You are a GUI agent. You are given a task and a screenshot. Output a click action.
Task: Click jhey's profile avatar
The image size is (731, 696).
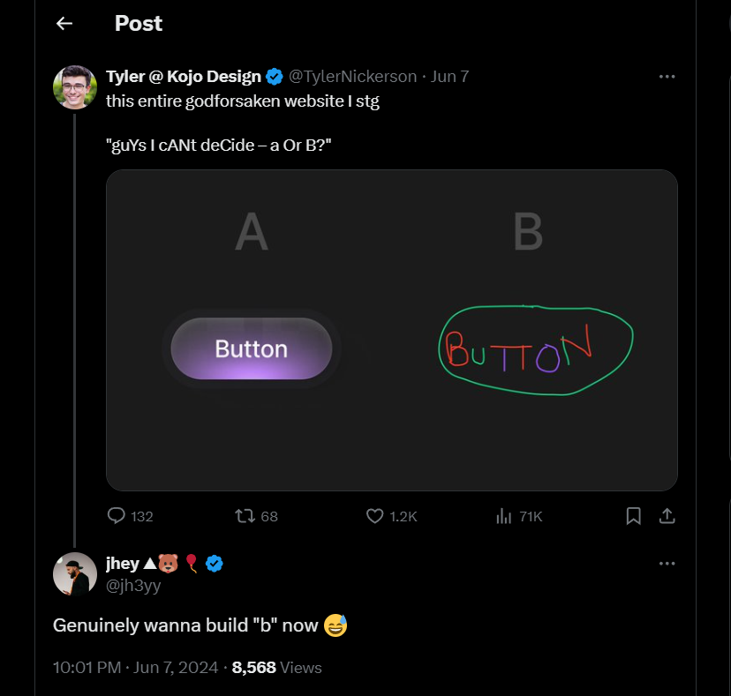75,574
